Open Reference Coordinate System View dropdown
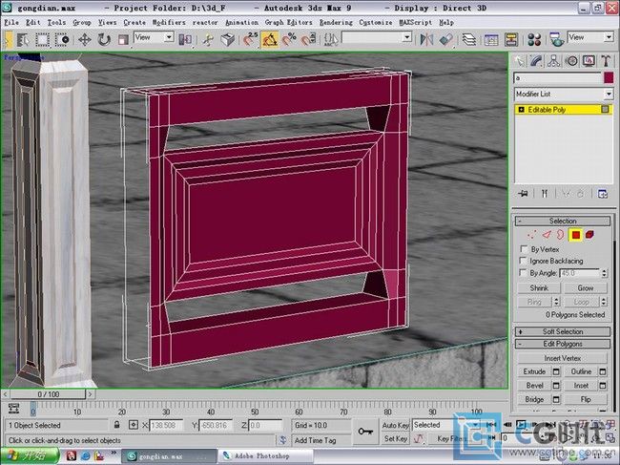This screenshot has height=465, width=620. pyautogui.click(x=154, y=37)
